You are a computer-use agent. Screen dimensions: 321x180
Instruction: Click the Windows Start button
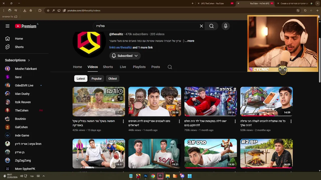190,176
